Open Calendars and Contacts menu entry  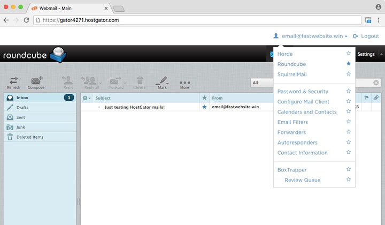tap(307, 112)
